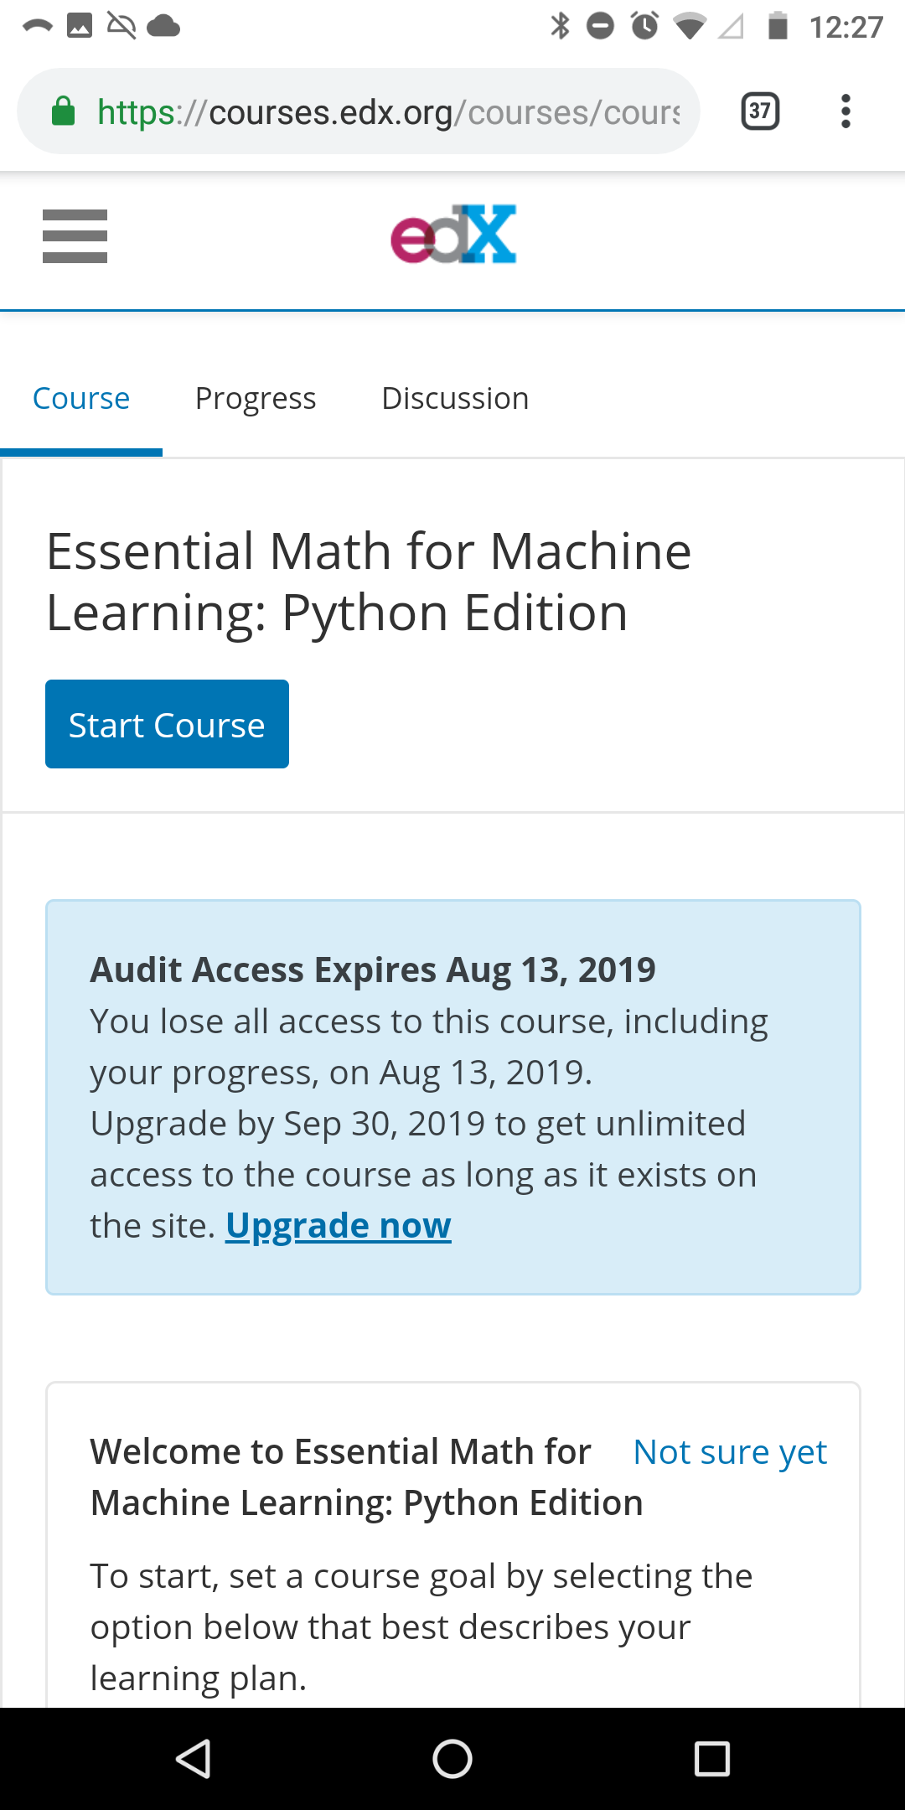
Task: Tap the Android recent apps square button
Action: coord(712,1759)
